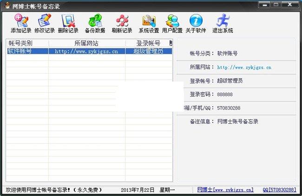Open 修改记录 (Edit Record) tool

44,23
